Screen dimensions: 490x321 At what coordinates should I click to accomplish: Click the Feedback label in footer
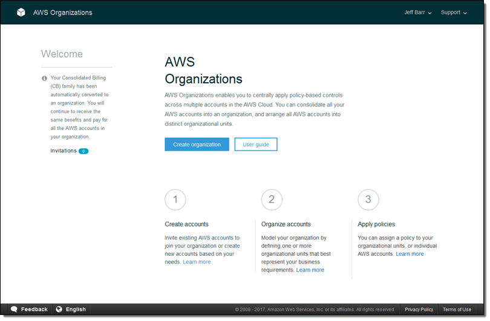coord(34,310)
